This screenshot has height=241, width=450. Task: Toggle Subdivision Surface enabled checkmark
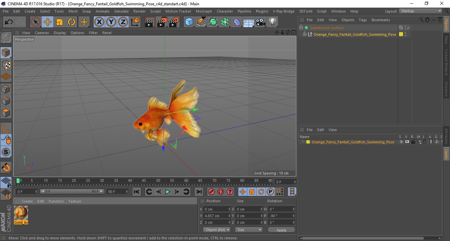point(409,28)
